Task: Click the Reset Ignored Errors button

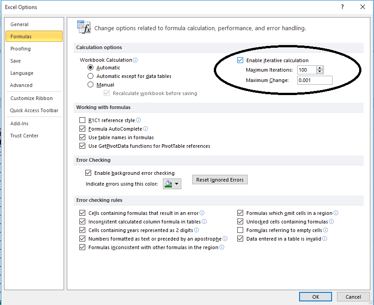Action: point(220,179)
